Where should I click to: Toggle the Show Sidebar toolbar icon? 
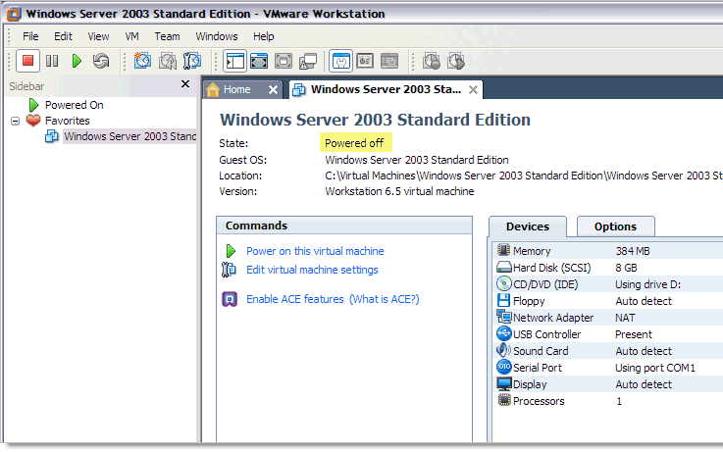click(234, 61)
